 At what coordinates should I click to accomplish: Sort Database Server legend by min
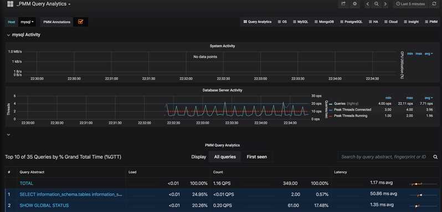(x=388, y=98)
